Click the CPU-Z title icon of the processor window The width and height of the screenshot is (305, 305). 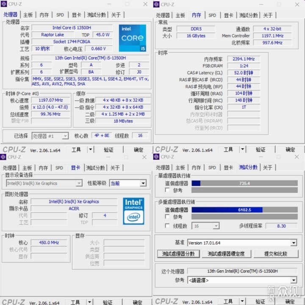pyautogui.click(x=4, y=4)
